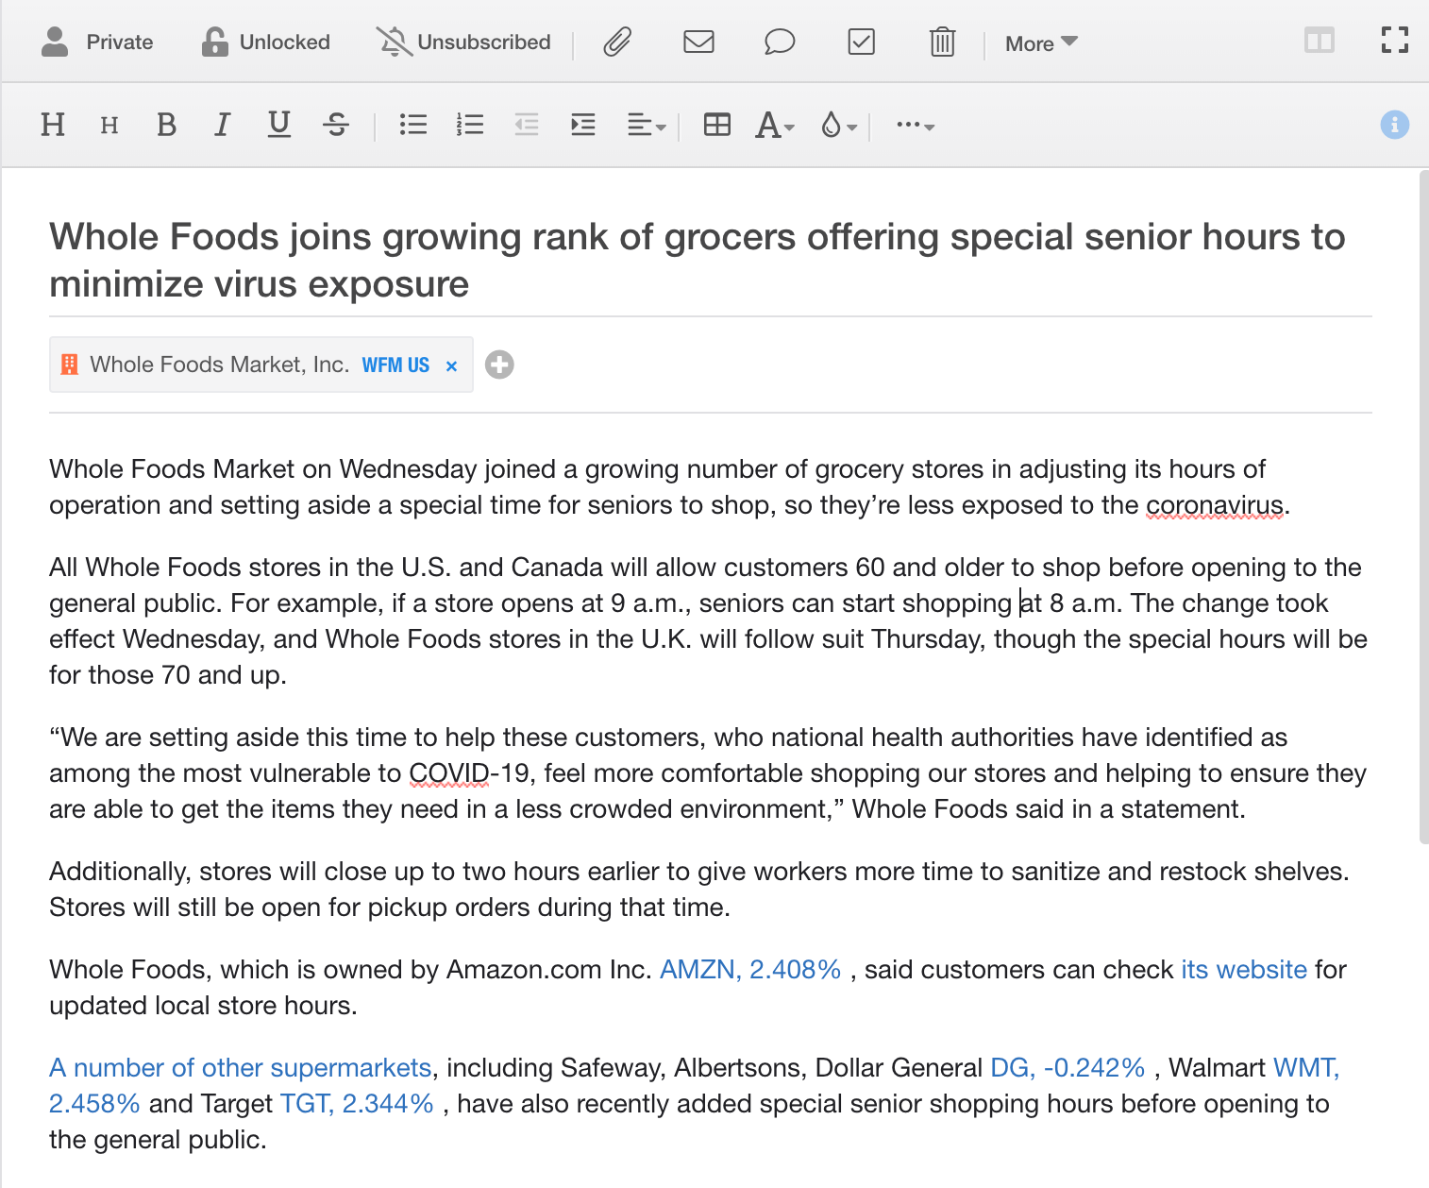The image size is (1429, 1188).
Task: Enter fullscreen mode icon
Action: click(x=1395, y=40)
